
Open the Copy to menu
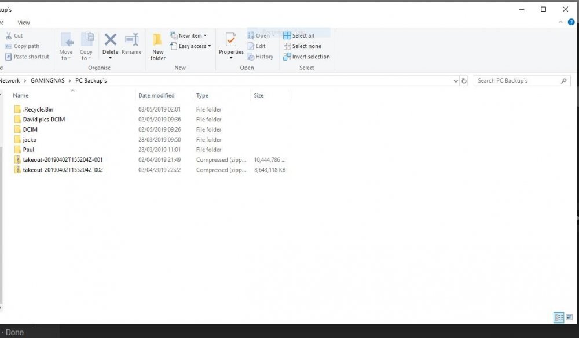[x=86, y=46]
